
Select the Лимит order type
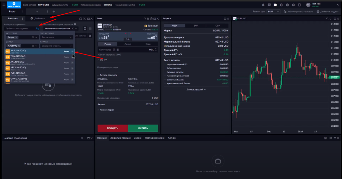tap(128, 44)
